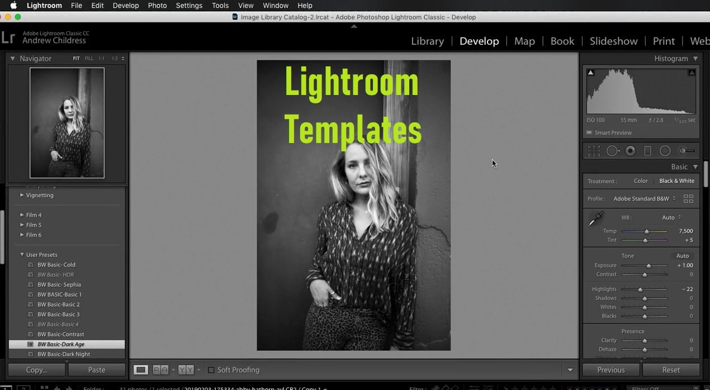Activate the Adjustment Brush tool
Screen dimensions: 710x390
click(x=687, y=151)
